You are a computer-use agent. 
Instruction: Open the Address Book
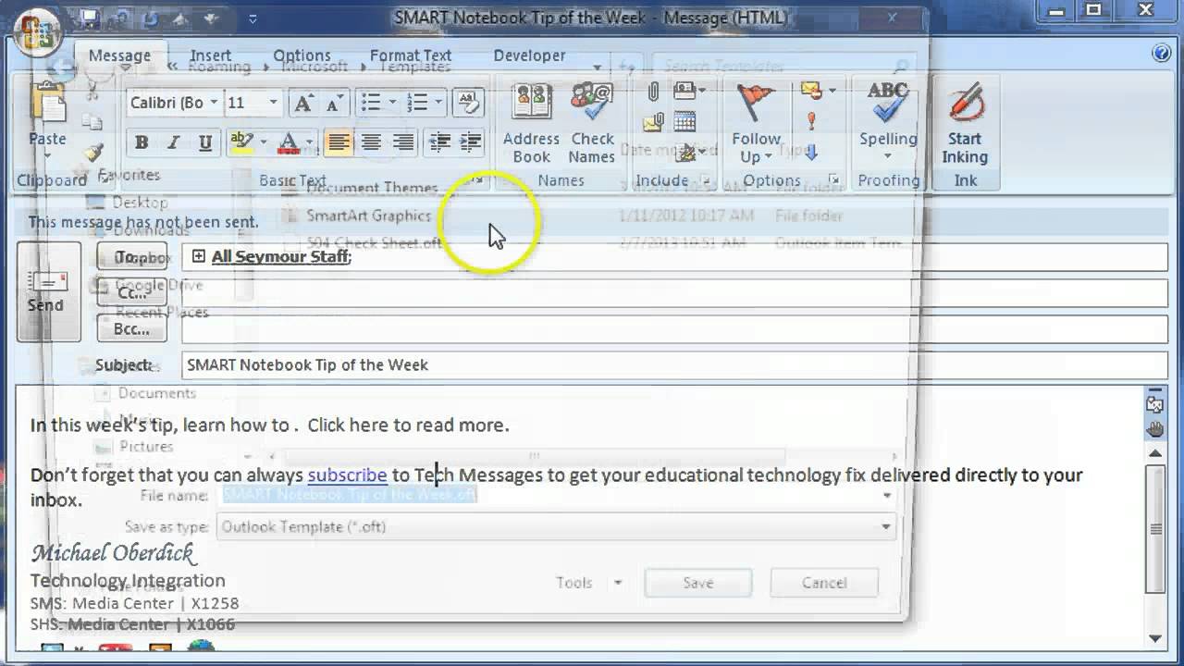[x=531, y=124]
